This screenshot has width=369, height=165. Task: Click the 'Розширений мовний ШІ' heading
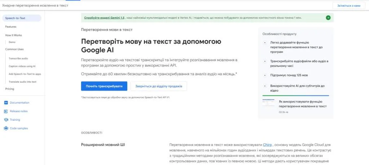click(x=103, y=145)
